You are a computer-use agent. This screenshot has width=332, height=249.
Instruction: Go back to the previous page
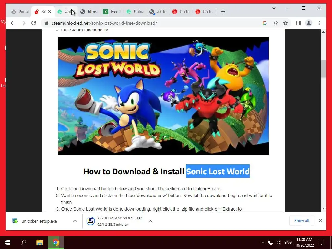(13, 23)
